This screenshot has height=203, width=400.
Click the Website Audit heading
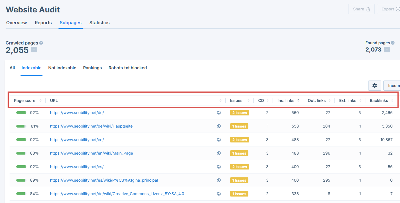[33, 9]
